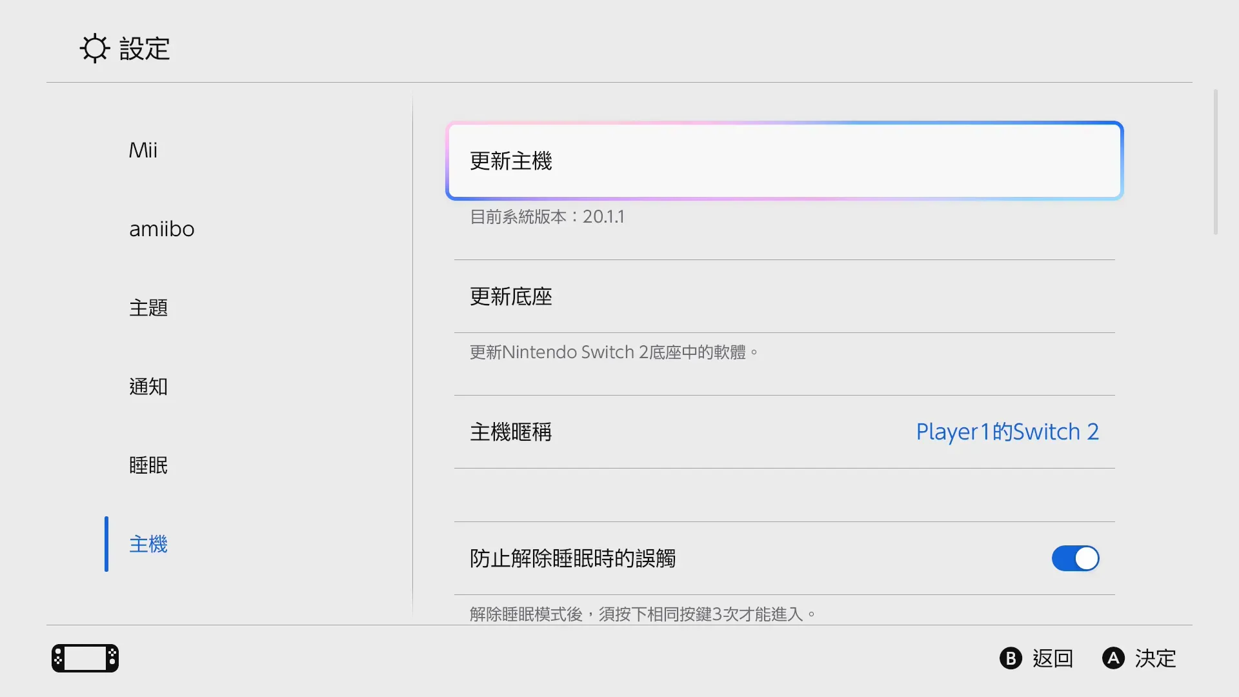Image resolution: width=1239 pixels, height=697 pixels.
Task: Click the B button 返回 icon
Action: pyautogui.click(x=1010, y=658)
